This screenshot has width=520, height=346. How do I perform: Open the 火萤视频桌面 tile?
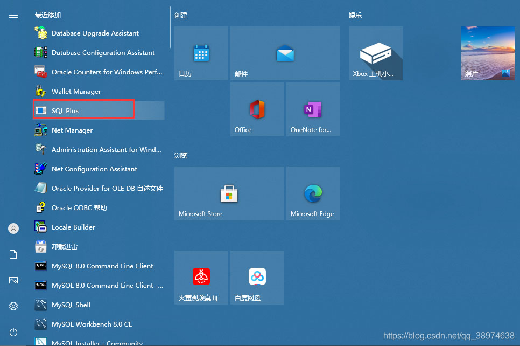pyautogui.click(x=201, y=277)
